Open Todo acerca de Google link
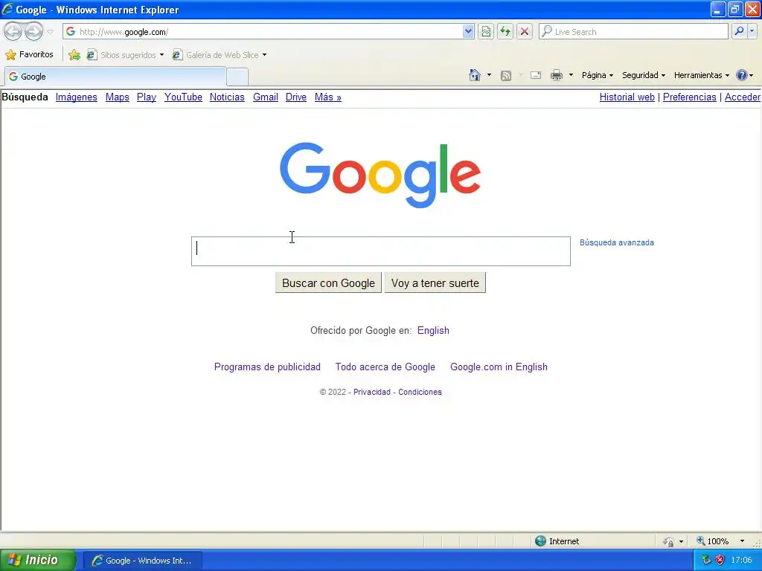The height and width of the screenshot is (571, 762). coord(385,367)
